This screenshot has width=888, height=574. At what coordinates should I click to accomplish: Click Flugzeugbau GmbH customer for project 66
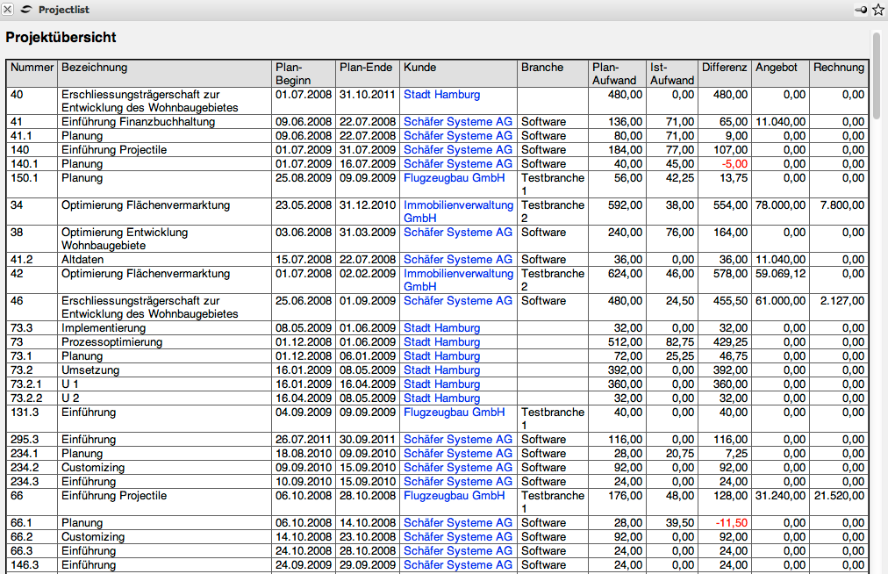(454, 496)
